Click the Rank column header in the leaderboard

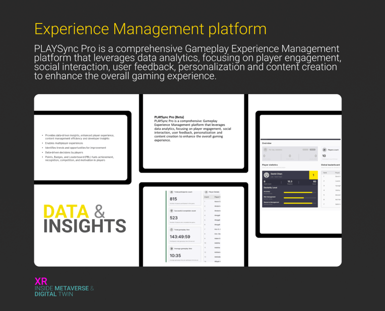tap(325, 172)
